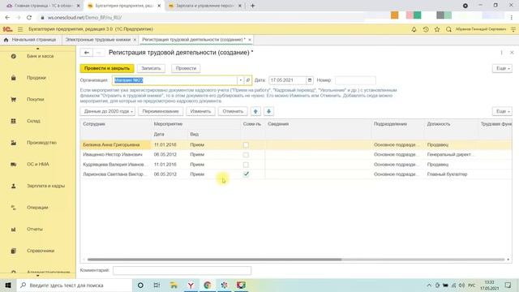Reload the browser page

click(x=29, y=17)
